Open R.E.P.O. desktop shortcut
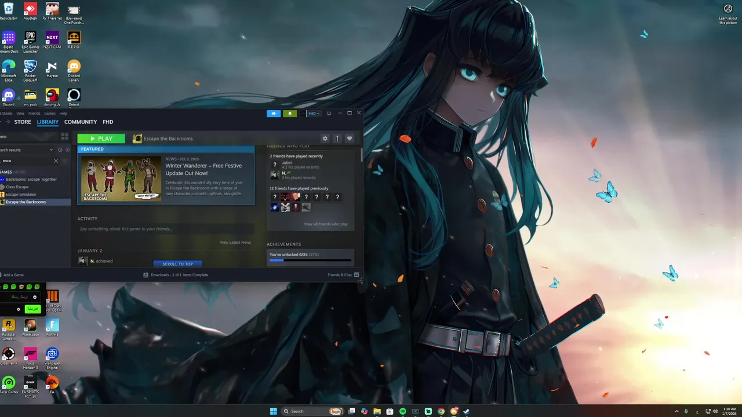742x417 pixels. pos(74,40)
